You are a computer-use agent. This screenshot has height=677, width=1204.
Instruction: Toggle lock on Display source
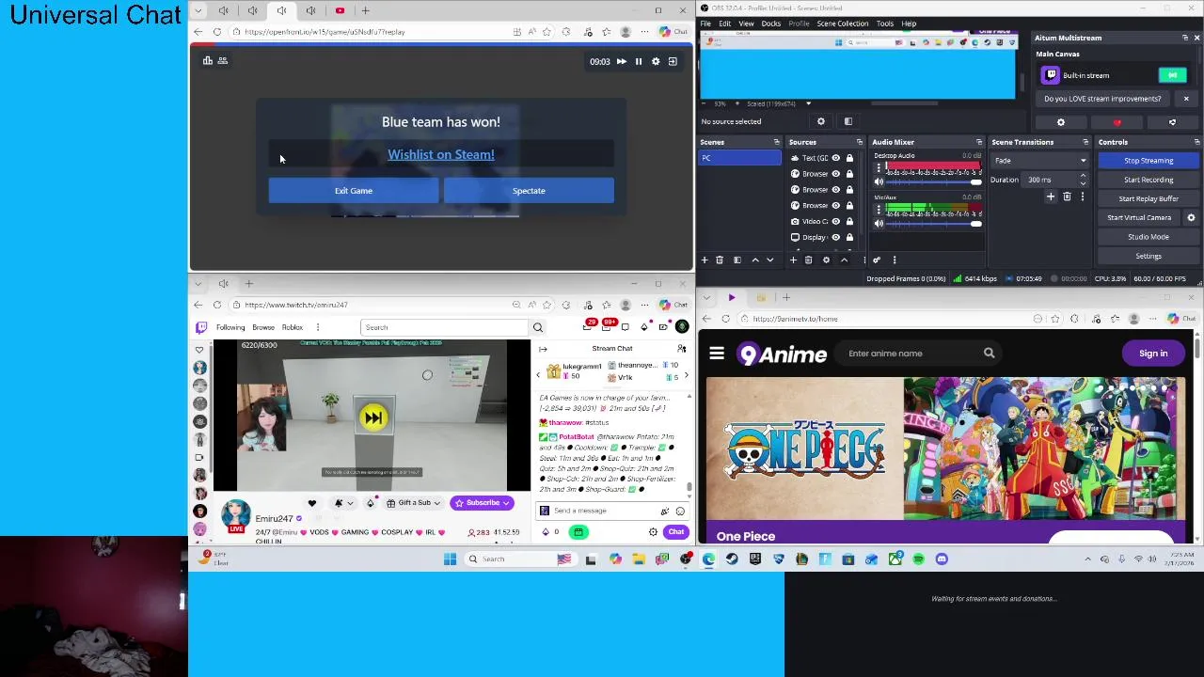(849, 237)
